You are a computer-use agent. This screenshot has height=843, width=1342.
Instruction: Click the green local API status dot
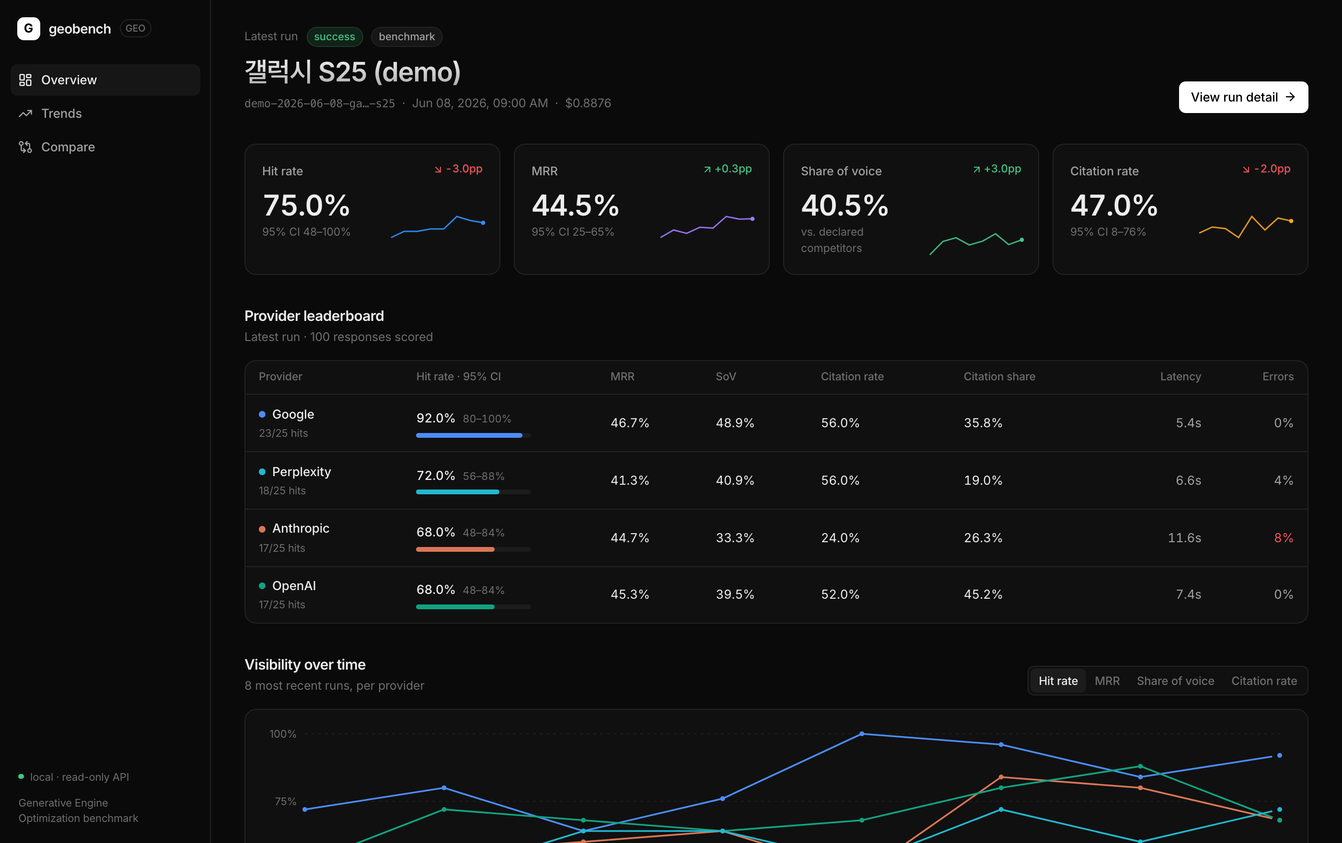tap(21, 776)
